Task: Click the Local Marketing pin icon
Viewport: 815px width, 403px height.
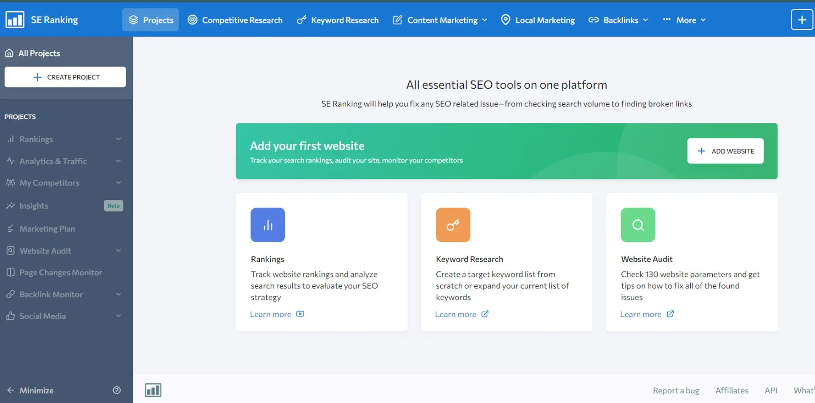Action: pos(506,20)
